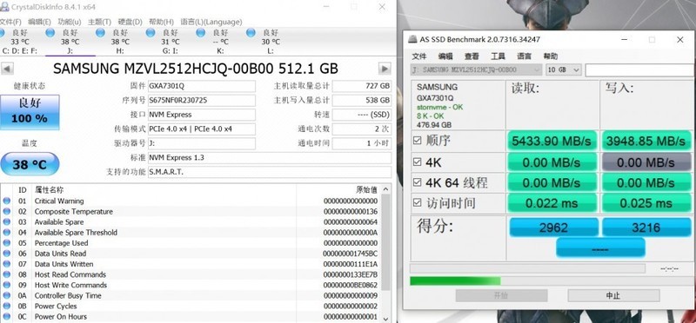Click the sequential read 5433.90 MB/s result

pos(552,141)
